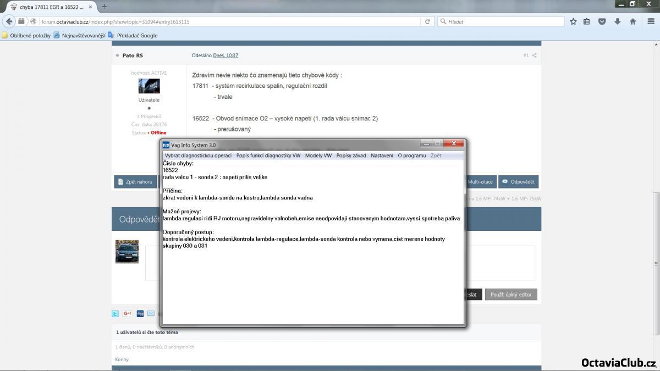
Task: Open the Pocket icon in toolbar
Action: coord(602,21)
